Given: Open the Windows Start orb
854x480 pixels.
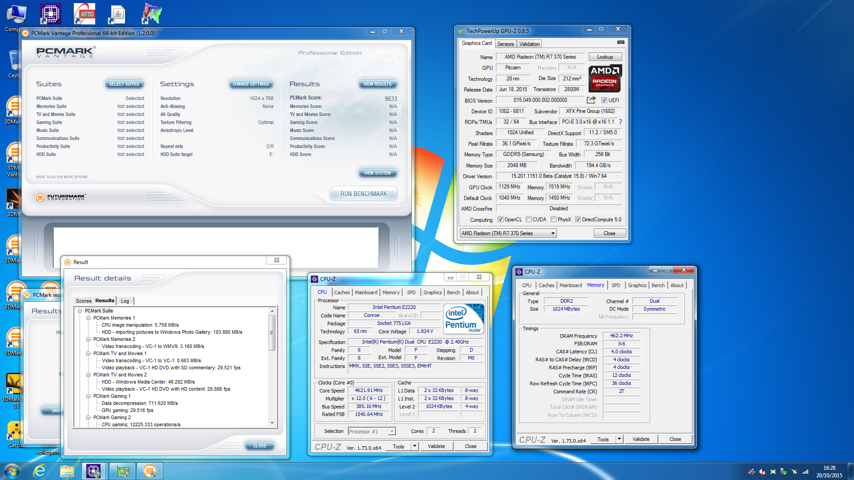Looking at the screenshot, I should click(12, 471).
